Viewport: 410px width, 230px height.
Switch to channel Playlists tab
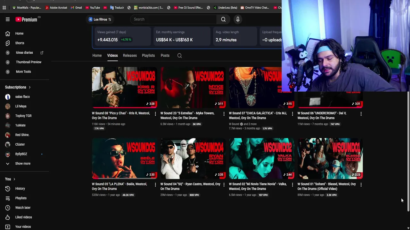point(148,56)
